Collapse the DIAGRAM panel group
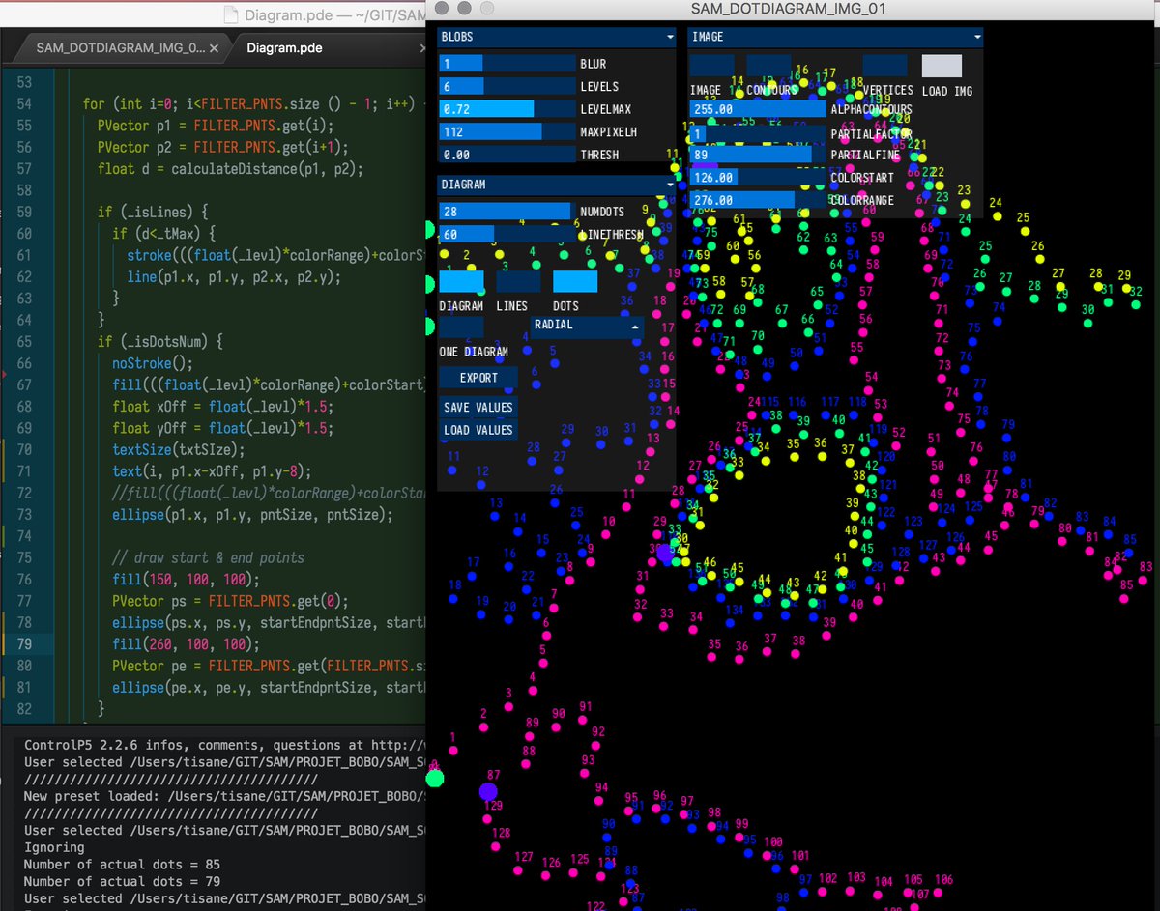 tap(670, 184)
